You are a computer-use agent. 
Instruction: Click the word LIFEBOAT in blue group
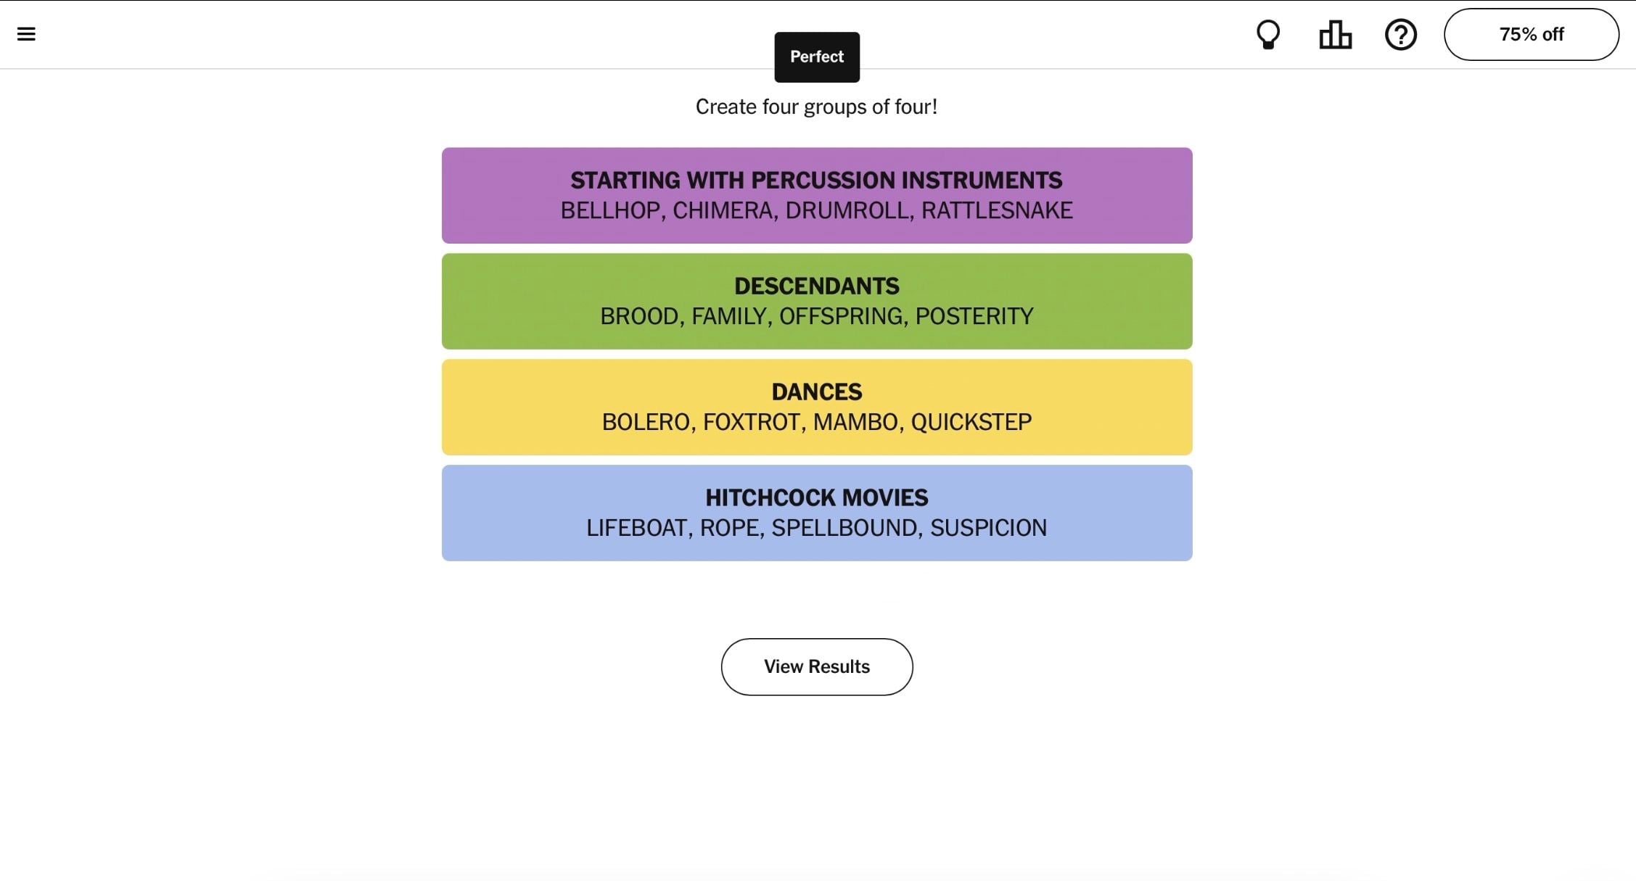click(636, 528)
